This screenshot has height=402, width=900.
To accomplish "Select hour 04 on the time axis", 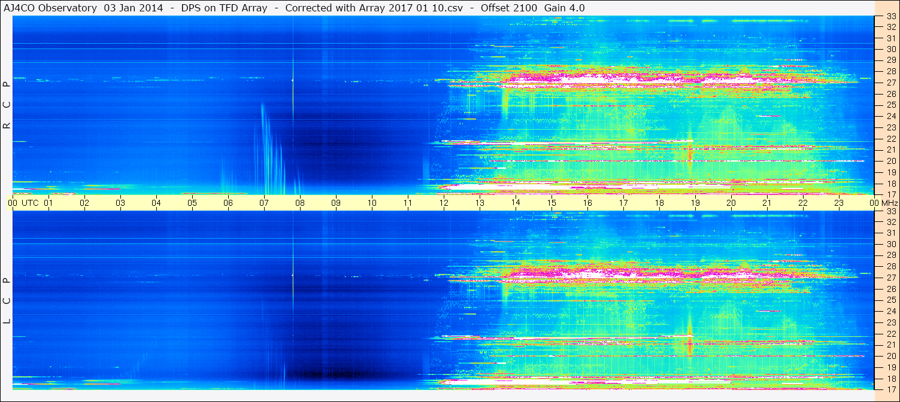I will pyautogui.click(x=156, y=203).
